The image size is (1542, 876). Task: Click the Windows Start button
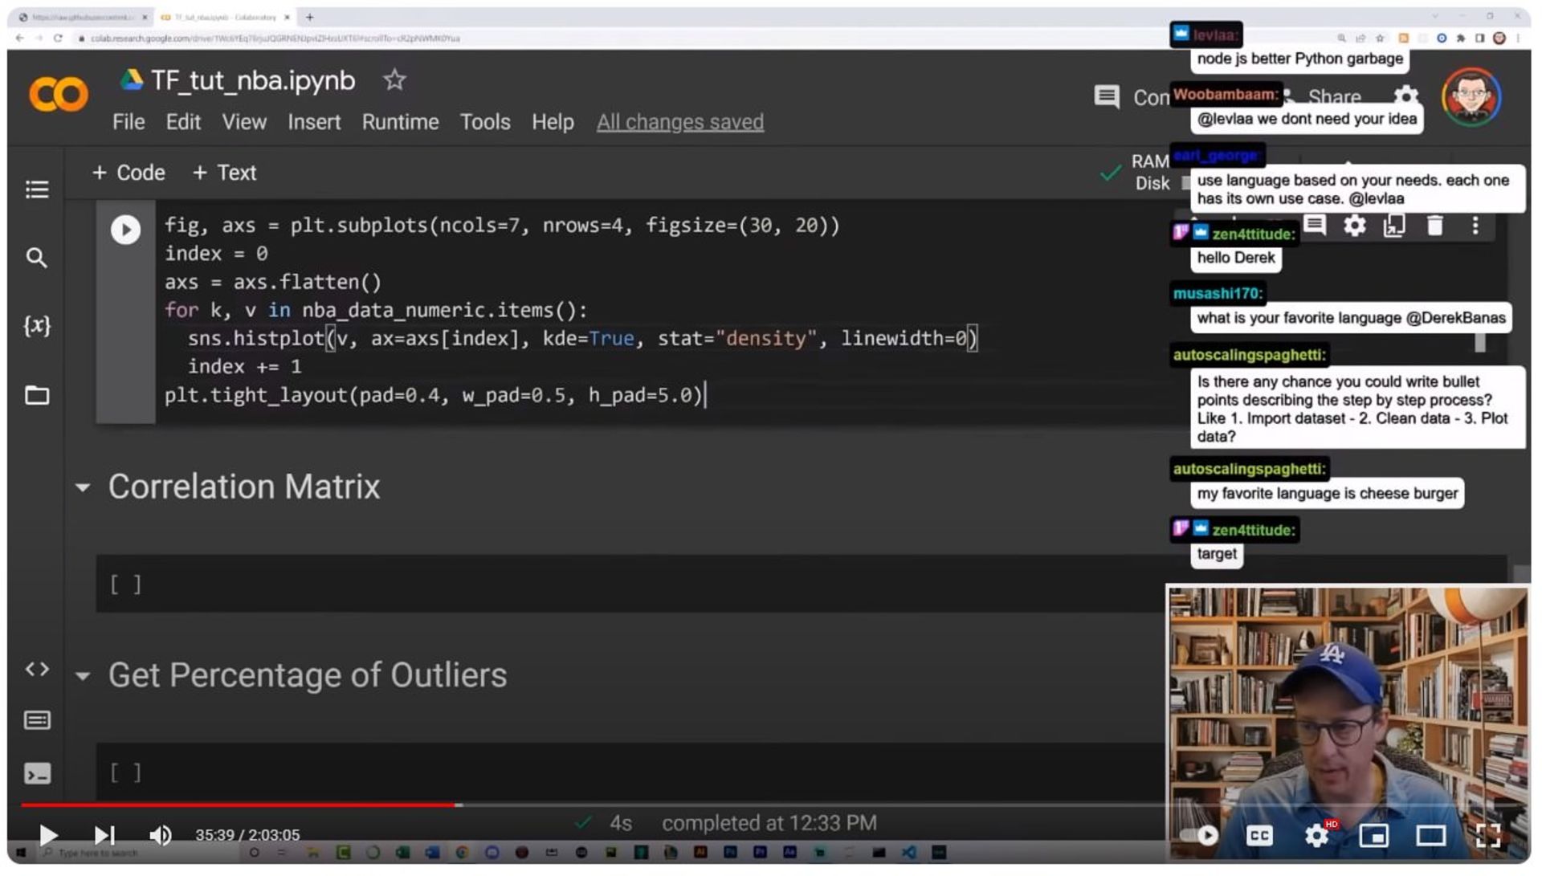click(21, 853)
